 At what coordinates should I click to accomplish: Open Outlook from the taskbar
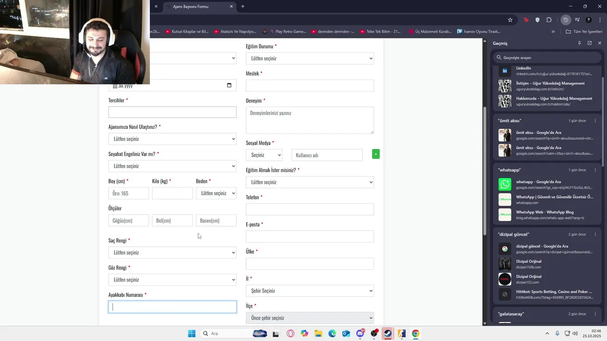[346, 333]
